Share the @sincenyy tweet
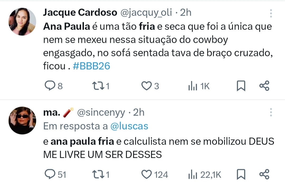The height and width of the screenshot is (184, 285). (x=264, y=174)
